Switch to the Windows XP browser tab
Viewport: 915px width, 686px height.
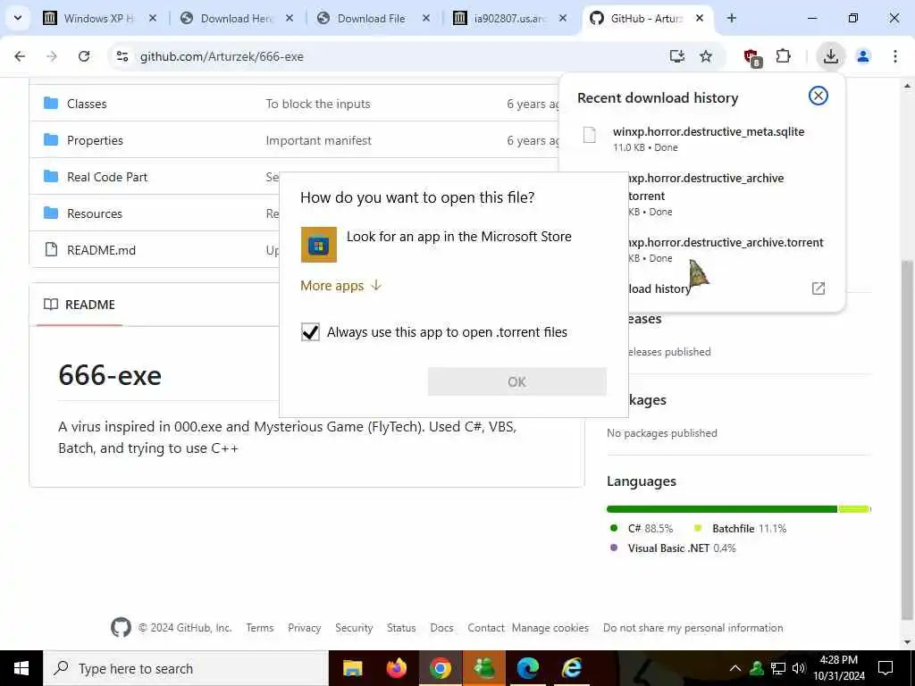point(99,18)
